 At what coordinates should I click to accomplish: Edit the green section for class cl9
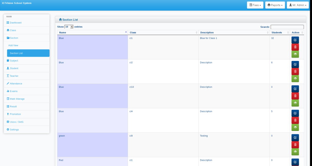295,138
